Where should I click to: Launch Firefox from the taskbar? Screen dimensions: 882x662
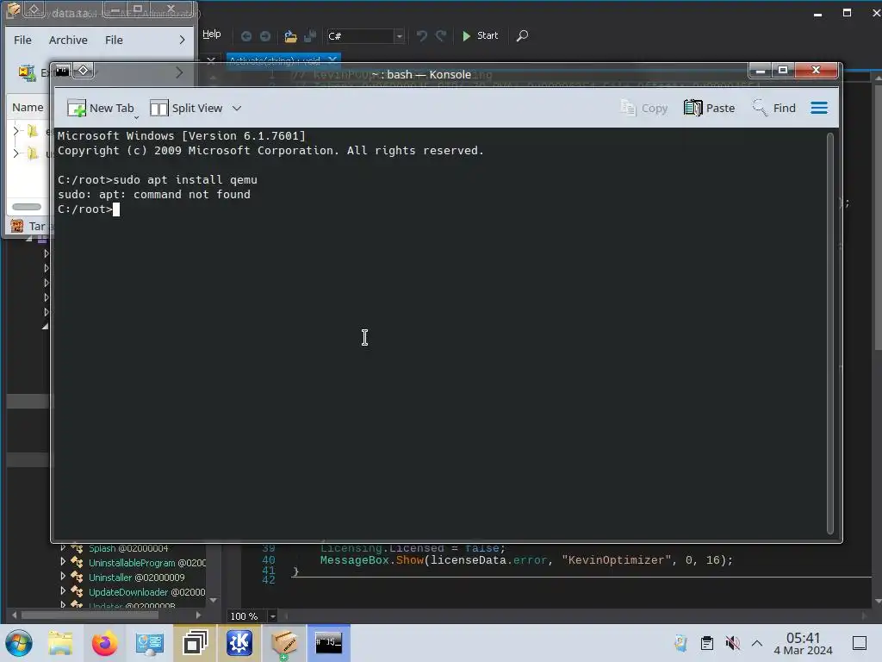click(104, 643)
